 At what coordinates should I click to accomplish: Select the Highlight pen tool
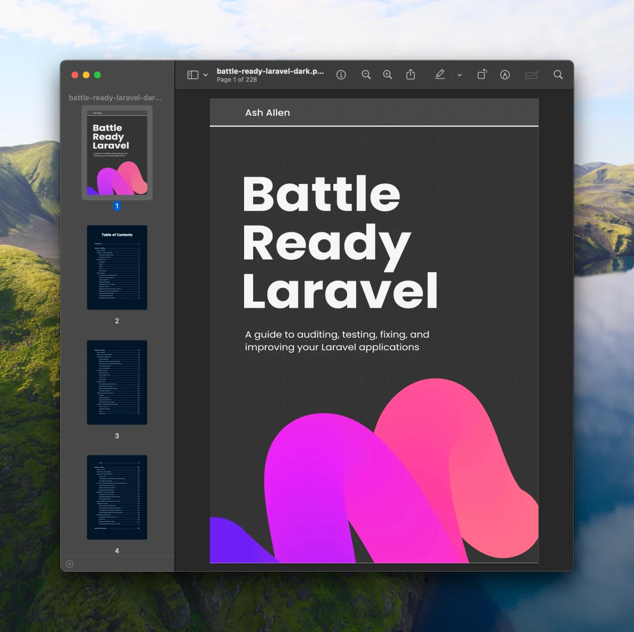[x=440, y=75]
